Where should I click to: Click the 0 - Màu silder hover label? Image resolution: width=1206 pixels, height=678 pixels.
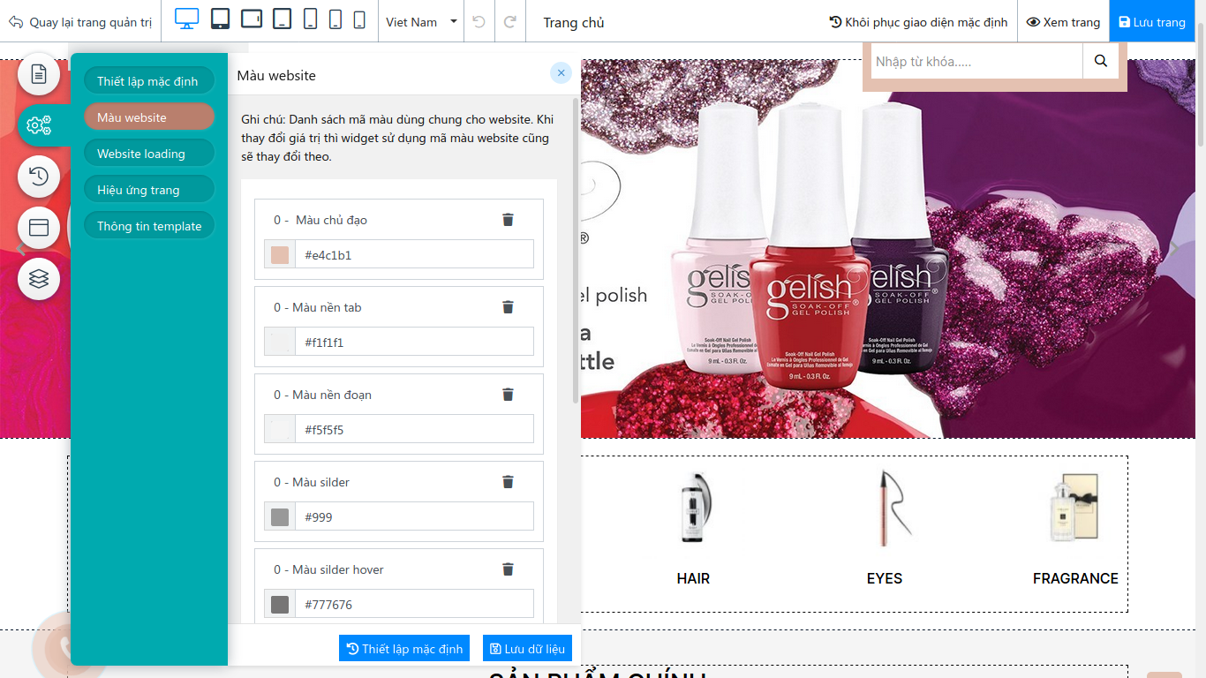click(x=328, y=569)
